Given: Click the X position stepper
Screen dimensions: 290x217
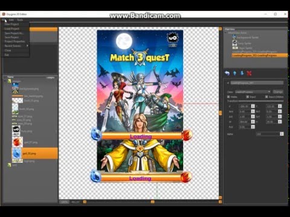Looking at the screenshot, I should pyautogui.click(x=253, y=106).
